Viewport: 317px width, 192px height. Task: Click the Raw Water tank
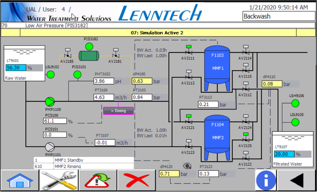pyautogui.click(x=25, y=63)
